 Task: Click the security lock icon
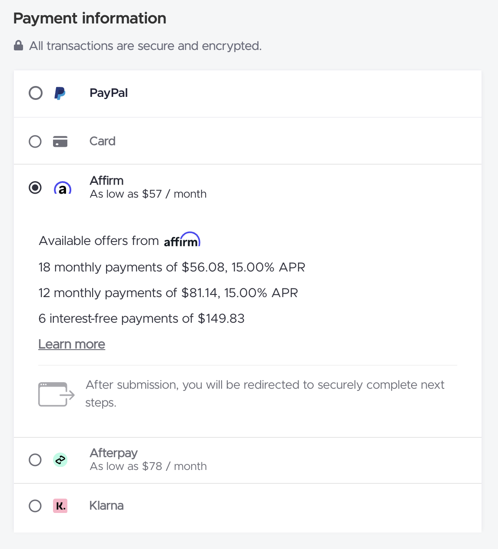pos(18,46)
